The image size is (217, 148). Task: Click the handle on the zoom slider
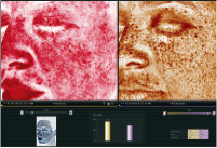[x=32, y=113]
